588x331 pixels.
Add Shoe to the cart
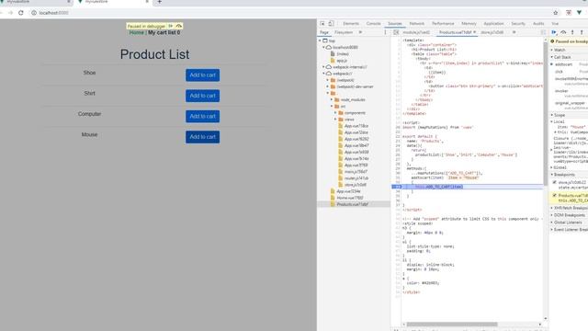tap(202, 75)
